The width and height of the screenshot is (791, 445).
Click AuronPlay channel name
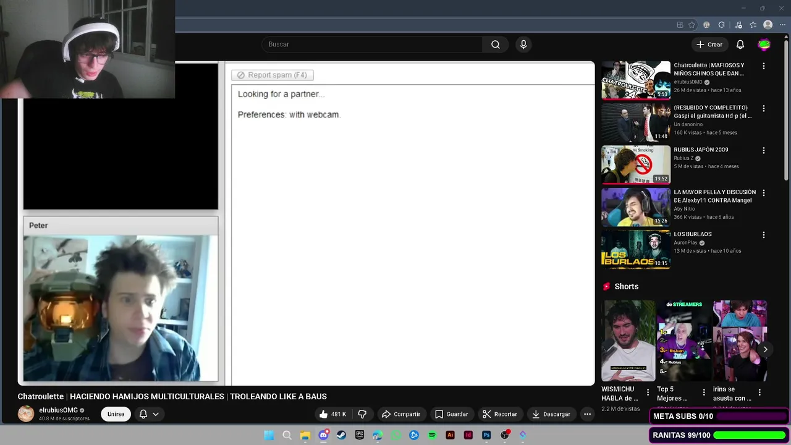pos(685,243)
